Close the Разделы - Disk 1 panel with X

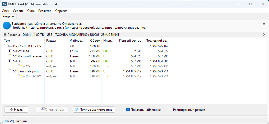pos(264,35)
